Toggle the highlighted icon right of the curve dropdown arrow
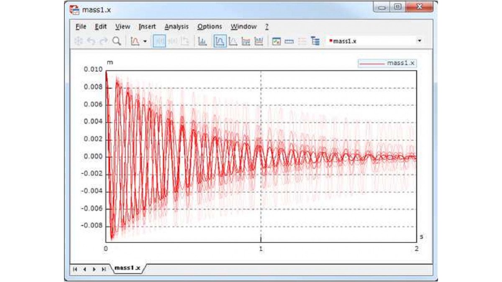Viewport: 502px width, 282px height. 159,41
